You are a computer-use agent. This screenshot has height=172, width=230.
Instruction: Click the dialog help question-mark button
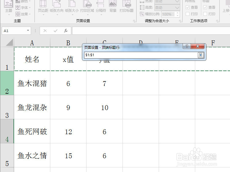187,46
